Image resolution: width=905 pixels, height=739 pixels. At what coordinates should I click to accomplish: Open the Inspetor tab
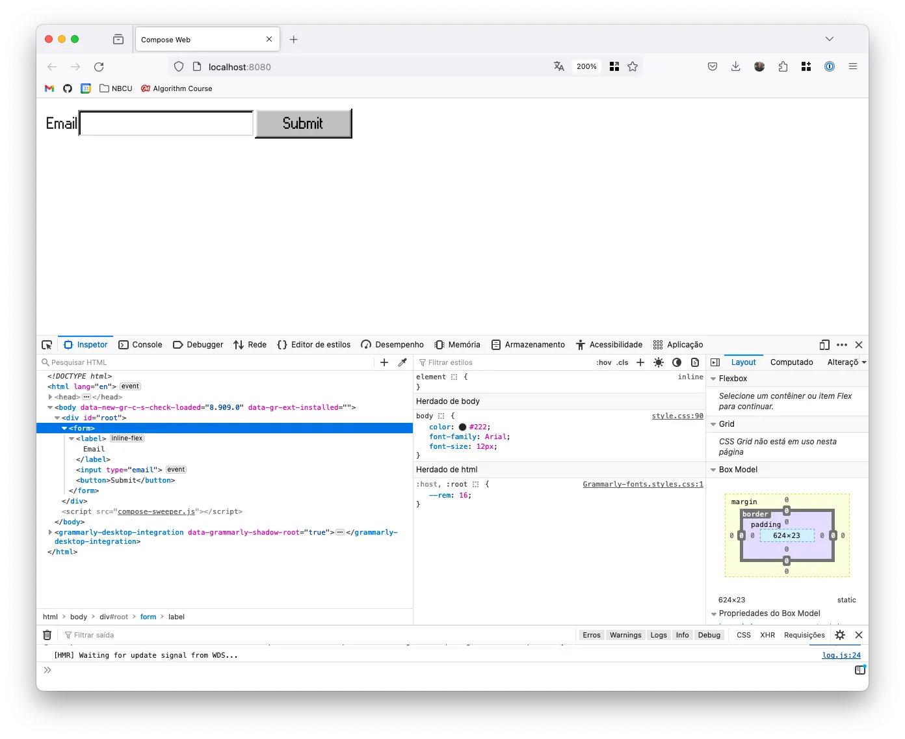point(86,345)
